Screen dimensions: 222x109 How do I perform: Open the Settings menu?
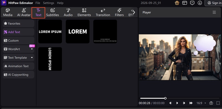coord(49,3)
